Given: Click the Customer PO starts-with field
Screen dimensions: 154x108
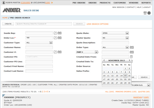Looking at the screenshot, I should [x=39, y=57].
